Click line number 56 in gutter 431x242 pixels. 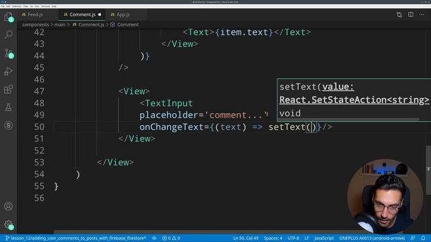click(39, 198)
